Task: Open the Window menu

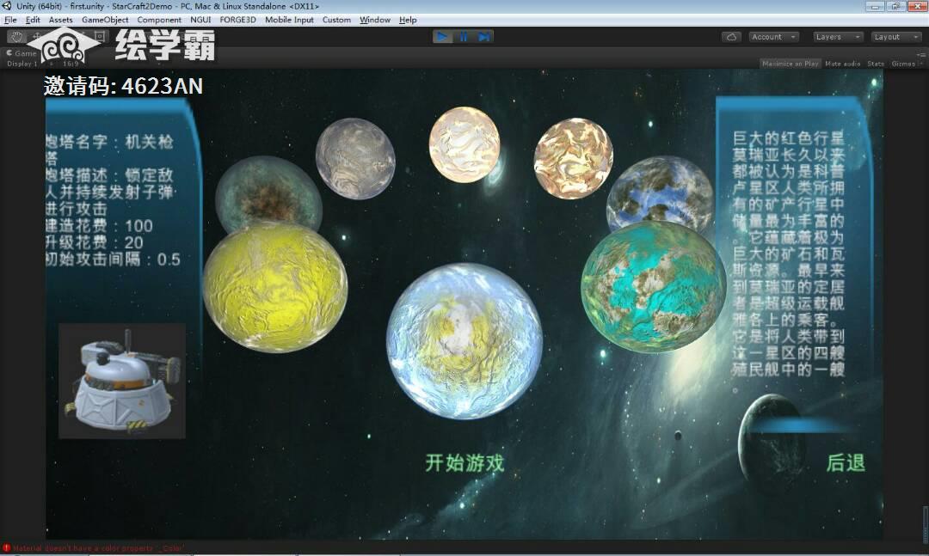Action: coord(375,20)
